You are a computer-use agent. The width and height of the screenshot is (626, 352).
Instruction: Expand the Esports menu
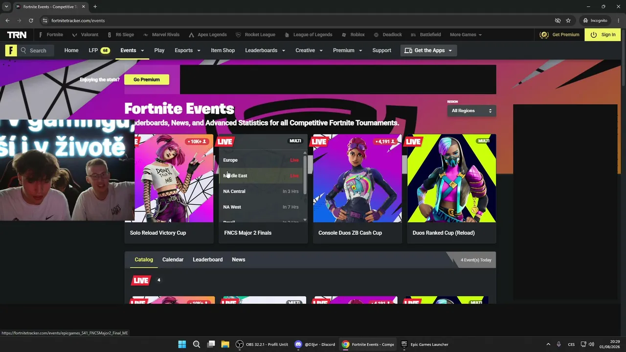click(x=187, y=50)
